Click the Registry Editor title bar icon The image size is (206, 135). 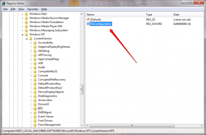4,3
